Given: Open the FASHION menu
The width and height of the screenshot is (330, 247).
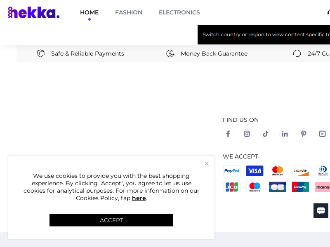Looking at the screenshot, I should click(x=129, y=12).
